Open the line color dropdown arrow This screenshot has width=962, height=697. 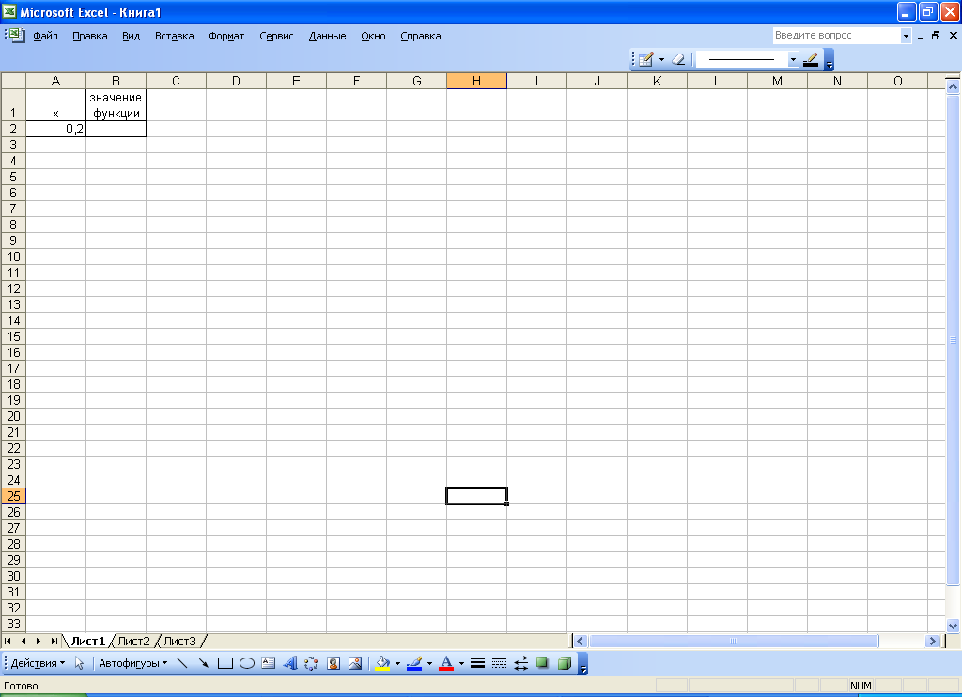pos(429,663)
